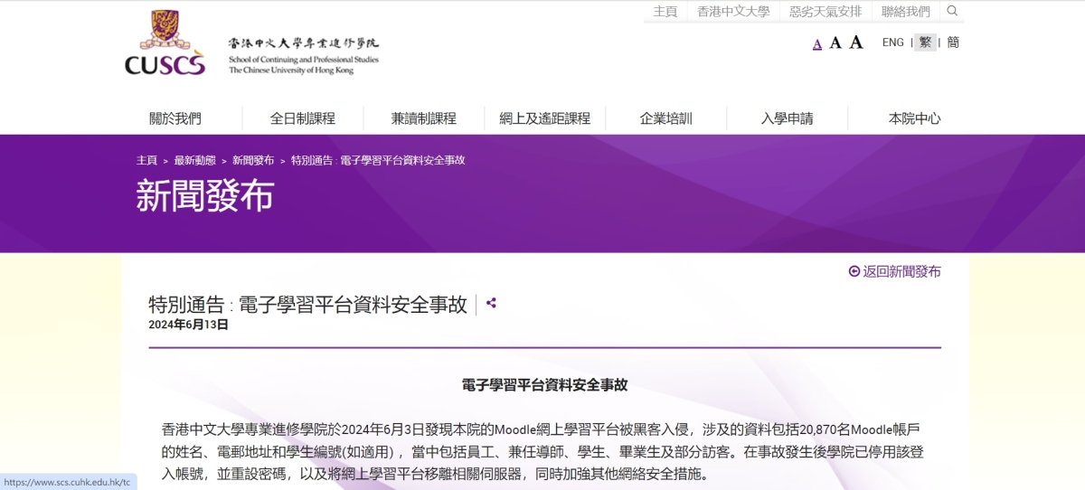Switch language to ENG

(x=892, y=42)
